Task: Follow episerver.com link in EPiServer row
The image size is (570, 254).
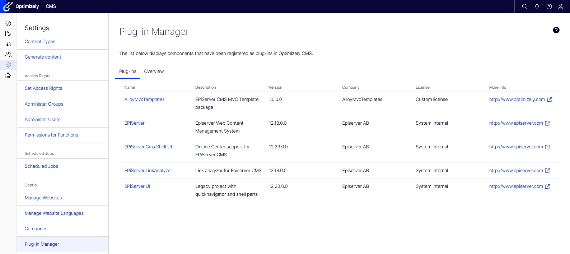Action: click(x=516, y=123)
